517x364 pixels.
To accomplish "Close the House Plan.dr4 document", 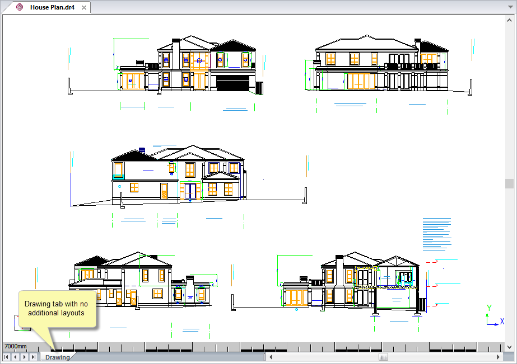I will tap(83, 8).
